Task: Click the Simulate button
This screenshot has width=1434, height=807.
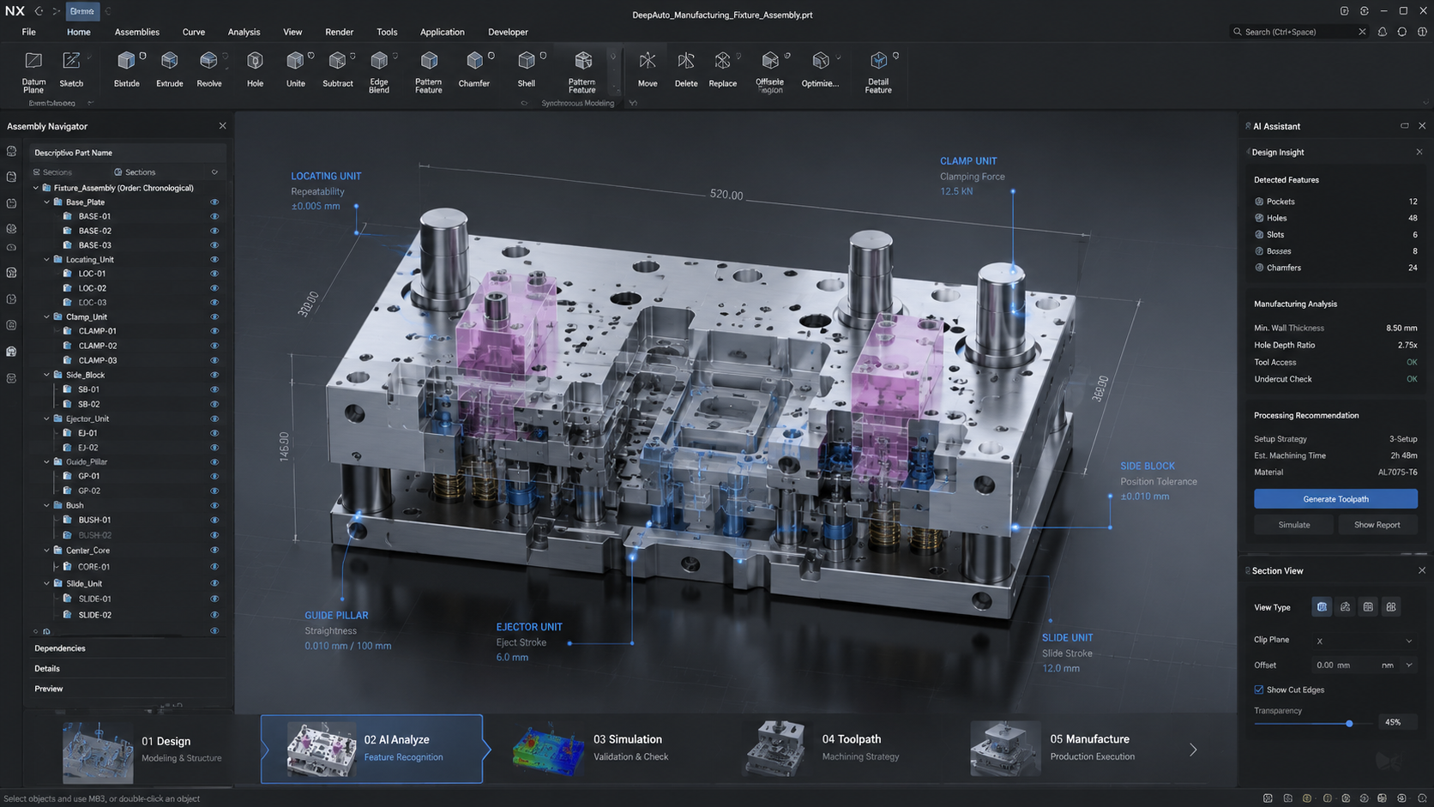Action: [x=1294, y=525]
